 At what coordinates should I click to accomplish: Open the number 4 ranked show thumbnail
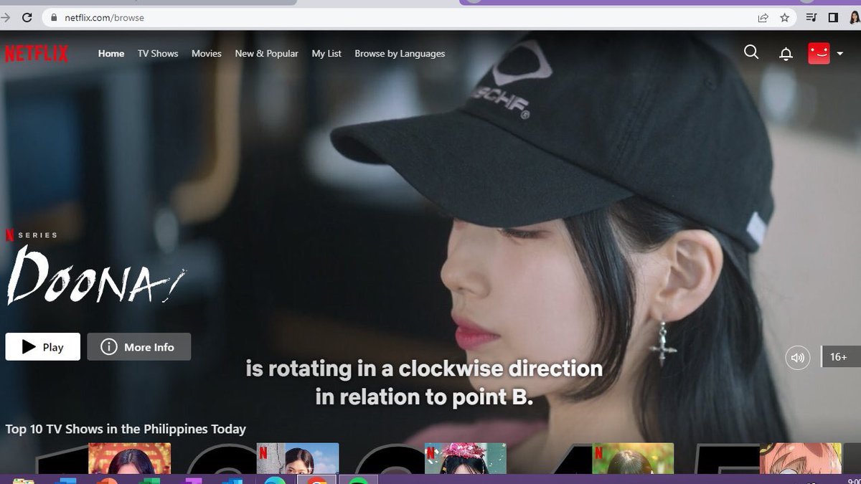(x=634, y=459)
